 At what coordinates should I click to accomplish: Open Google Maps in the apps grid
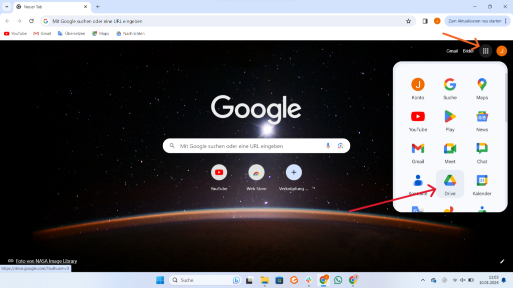[482, 88]
